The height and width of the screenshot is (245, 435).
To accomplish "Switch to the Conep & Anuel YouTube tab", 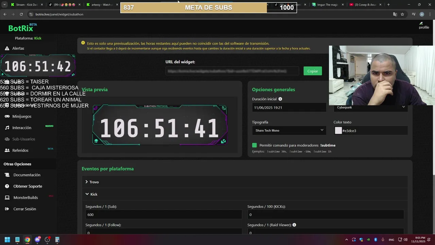I will [x=365, y=5].
